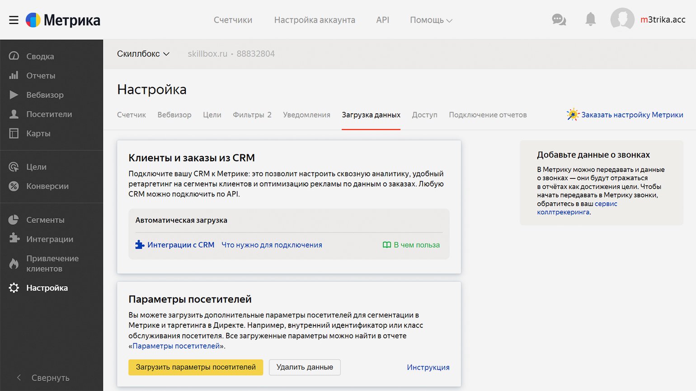Follow the Заказать настройку Метрики link

click(x=632, y=115)
